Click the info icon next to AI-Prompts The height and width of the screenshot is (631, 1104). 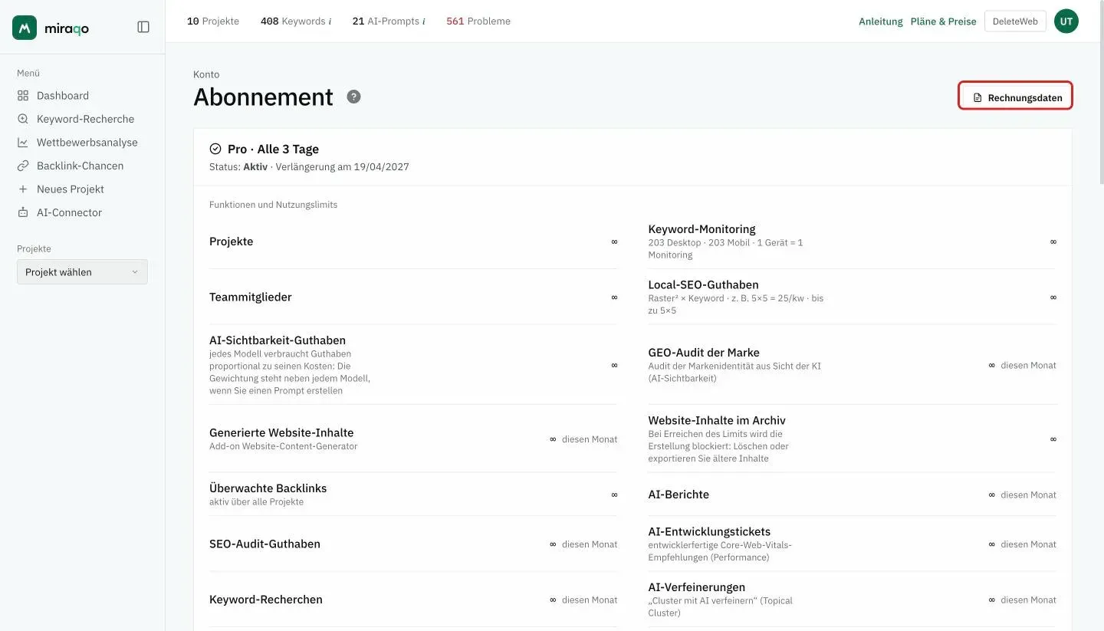tap(423, 21)
